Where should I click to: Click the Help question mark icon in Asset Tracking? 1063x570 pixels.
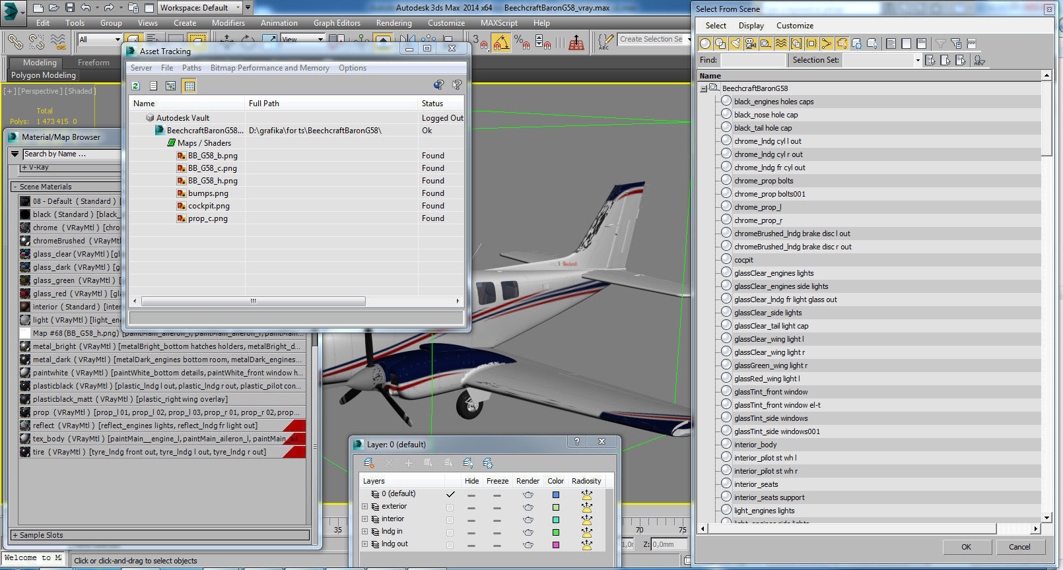457,84
